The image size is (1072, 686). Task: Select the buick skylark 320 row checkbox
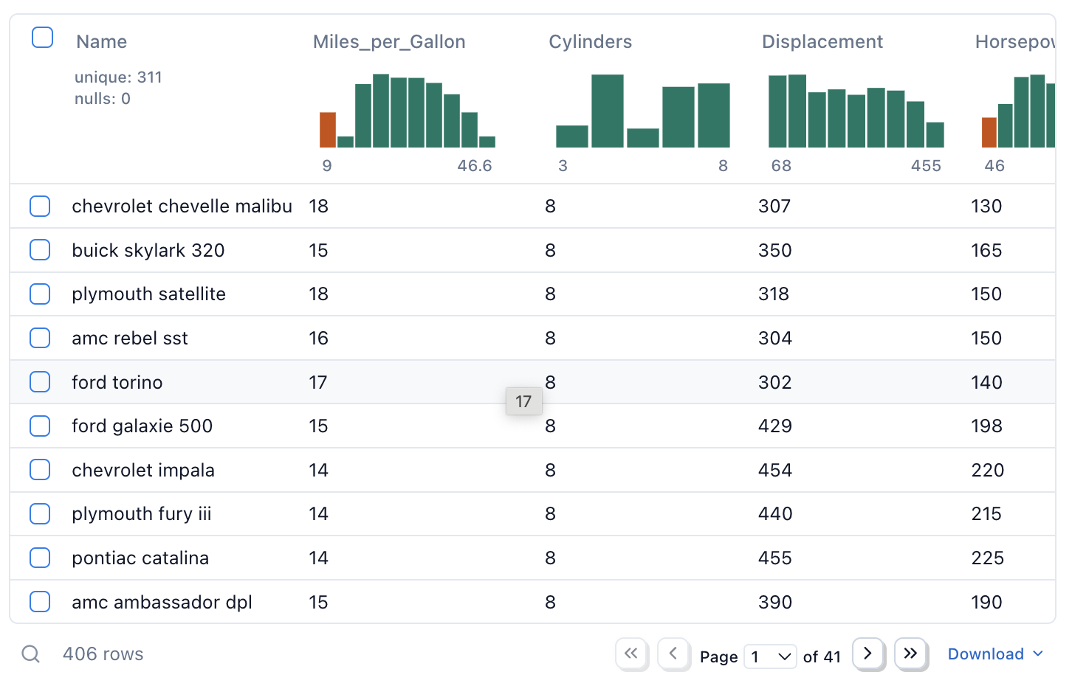(40, 250)
